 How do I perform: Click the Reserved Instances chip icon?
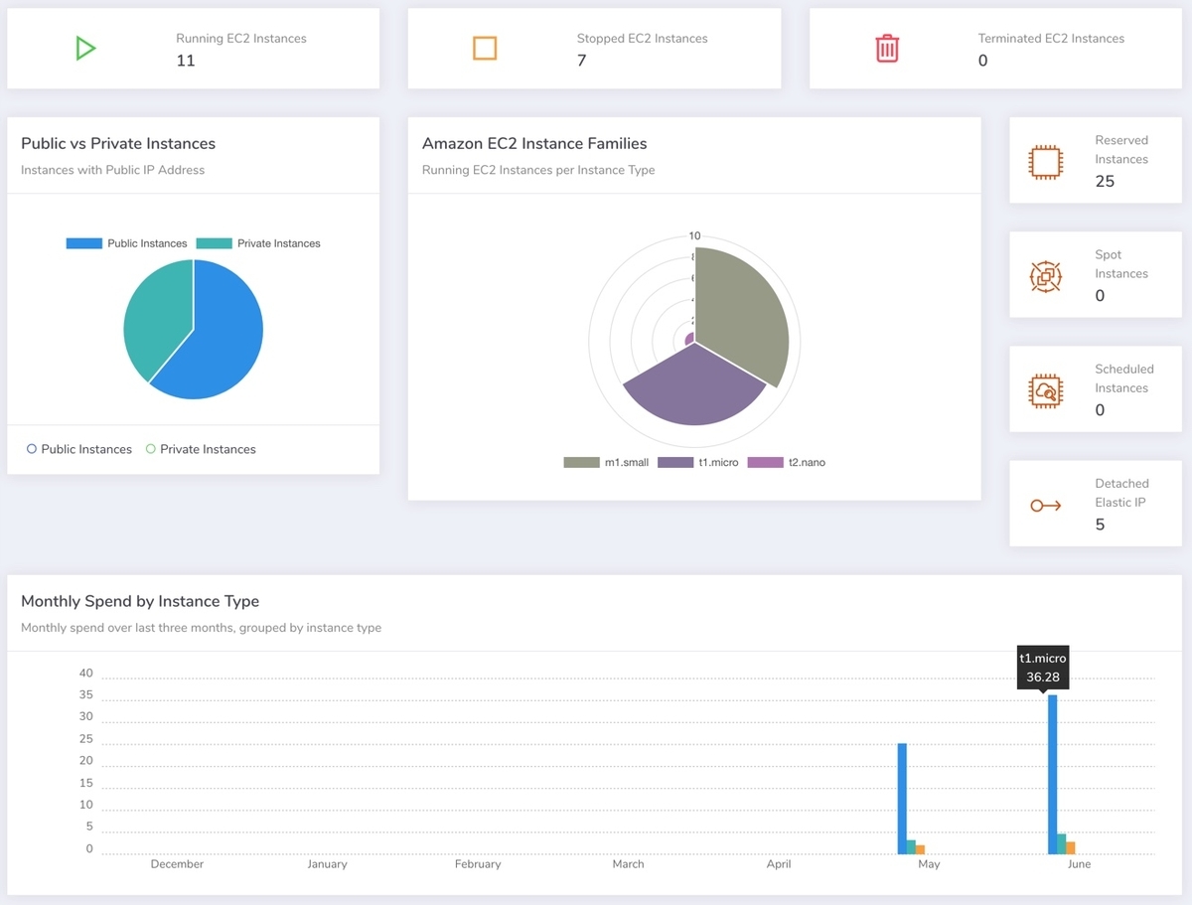1045,161
